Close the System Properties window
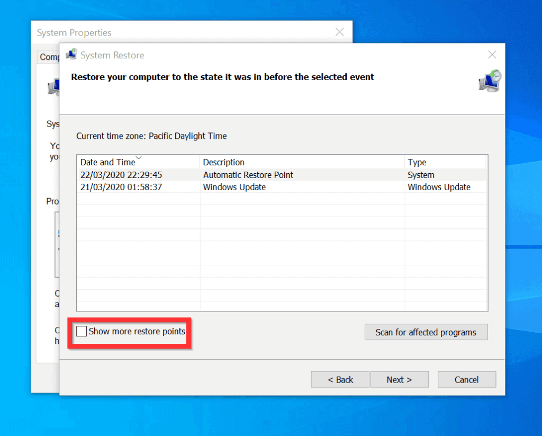This screenshot has height=436, width=542. 340,32
